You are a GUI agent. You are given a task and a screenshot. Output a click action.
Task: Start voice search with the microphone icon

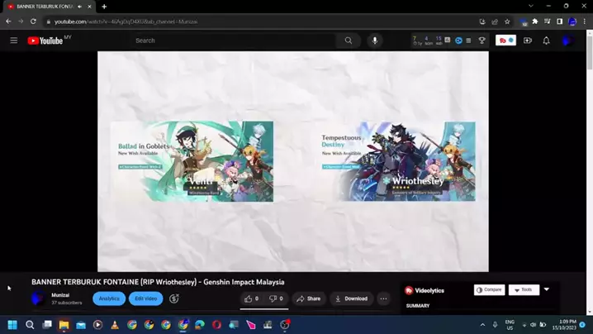coord(374,41)
